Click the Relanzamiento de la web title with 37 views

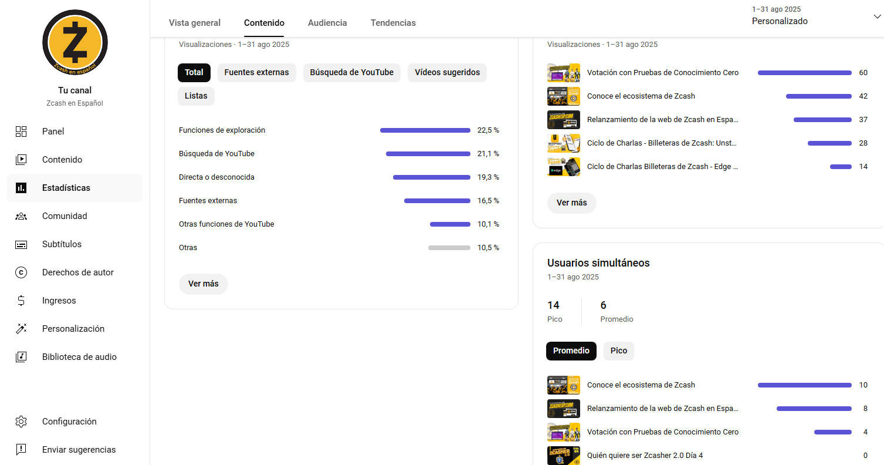point(663,120)
